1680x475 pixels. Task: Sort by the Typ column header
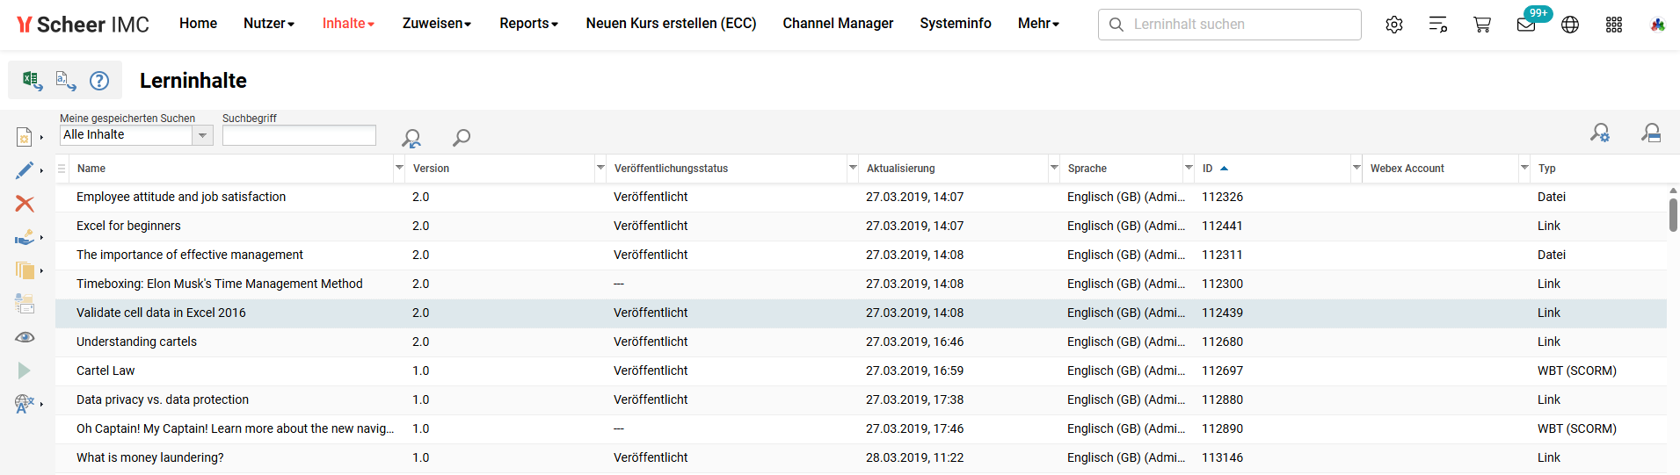[x=1546, y=169]
